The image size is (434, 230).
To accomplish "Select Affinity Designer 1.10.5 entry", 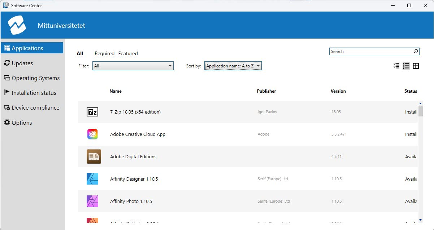I will [x=248, y=179].
